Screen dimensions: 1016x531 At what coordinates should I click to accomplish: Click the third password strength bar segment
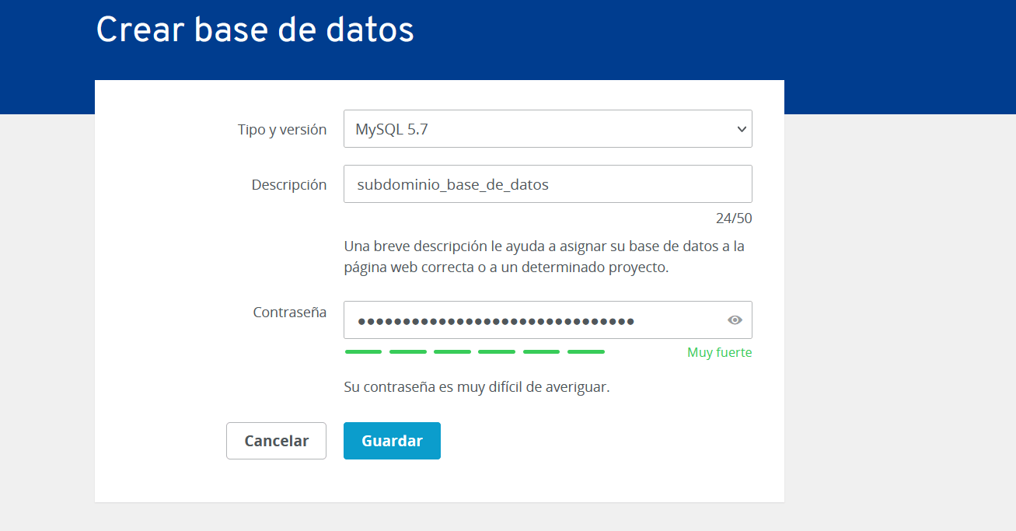click(452, 352)
